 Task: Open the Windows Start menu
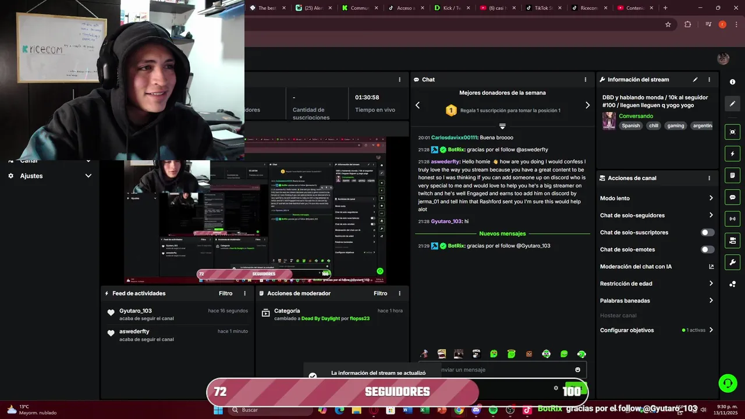coord(218,410)
